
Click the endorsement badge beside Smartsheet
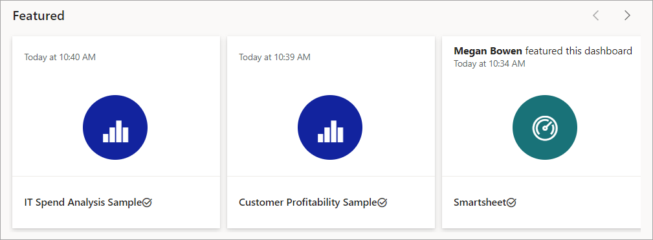511,202
